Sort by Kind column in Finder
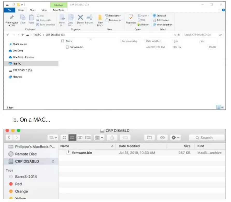231x202 pixels. click(201, 146)
